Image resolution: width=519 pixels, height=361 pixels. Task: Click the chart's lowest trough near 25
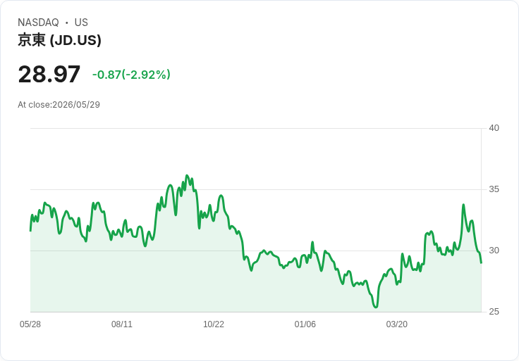tap(376, 307)
